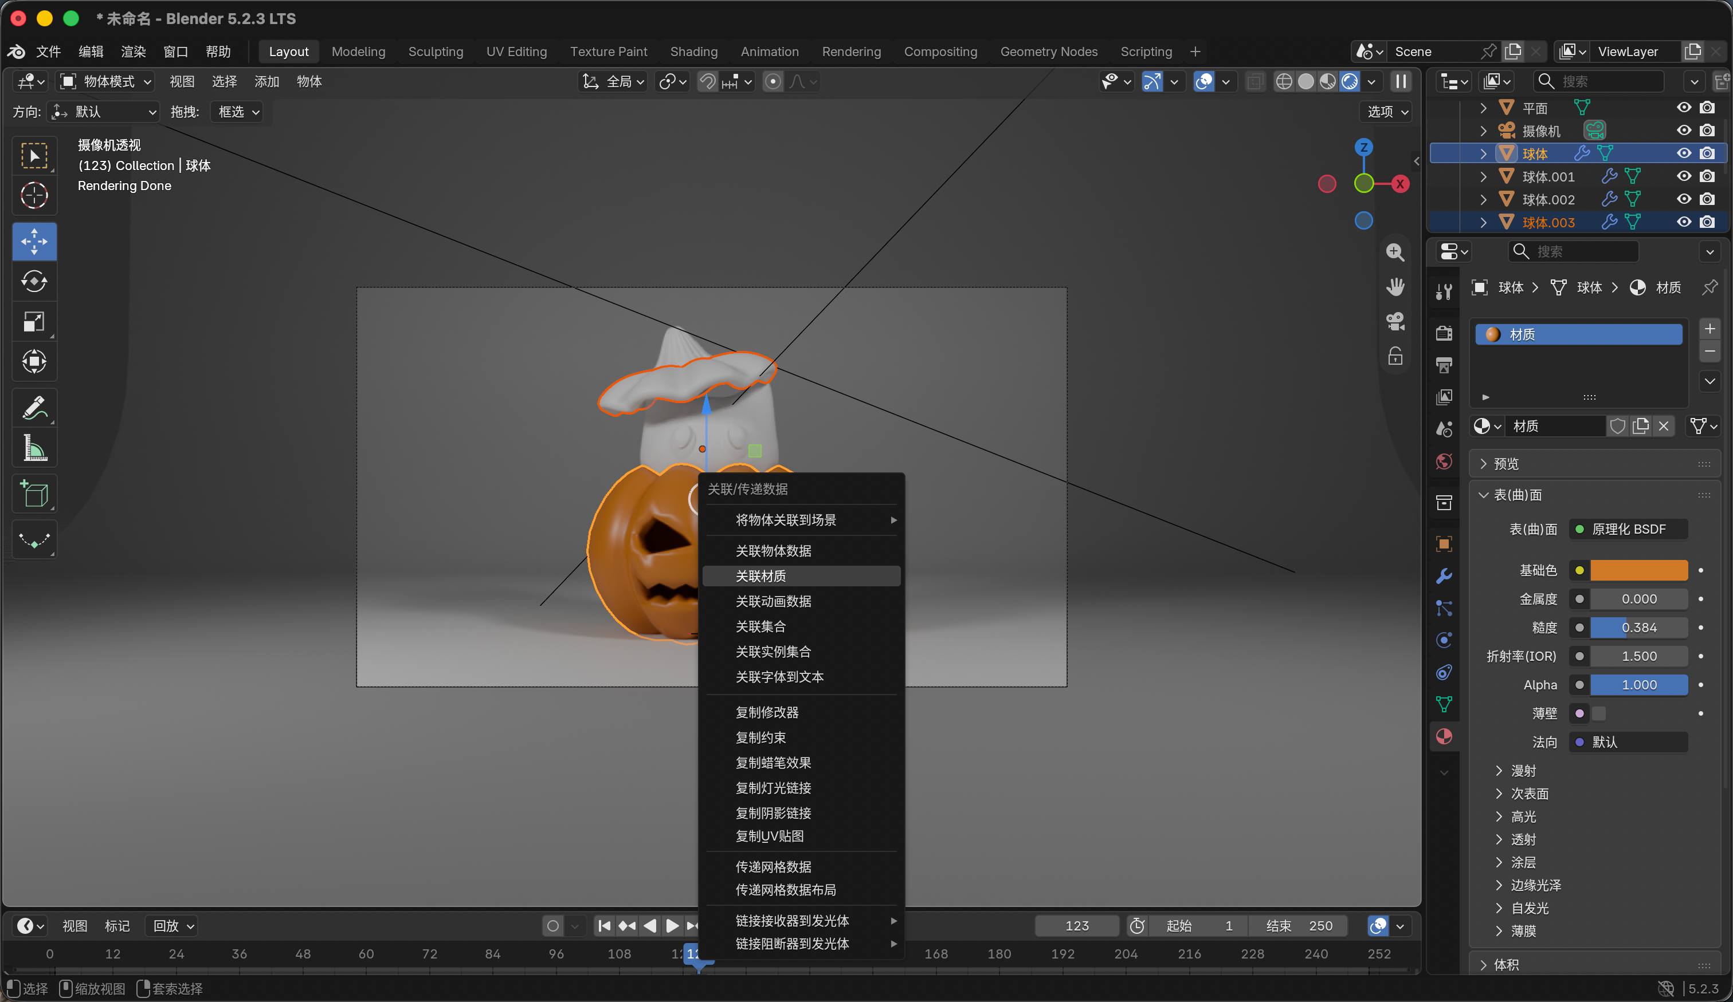Choose 关联材质 in context menu
Viewport: 1733px width, 1002px height.
[x=801, y=576]
